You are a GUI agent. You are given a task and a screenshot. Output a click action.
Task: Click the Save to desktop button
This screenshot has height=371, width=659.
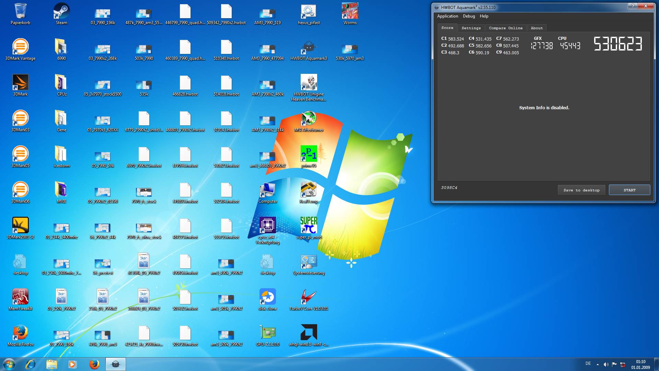581,190
